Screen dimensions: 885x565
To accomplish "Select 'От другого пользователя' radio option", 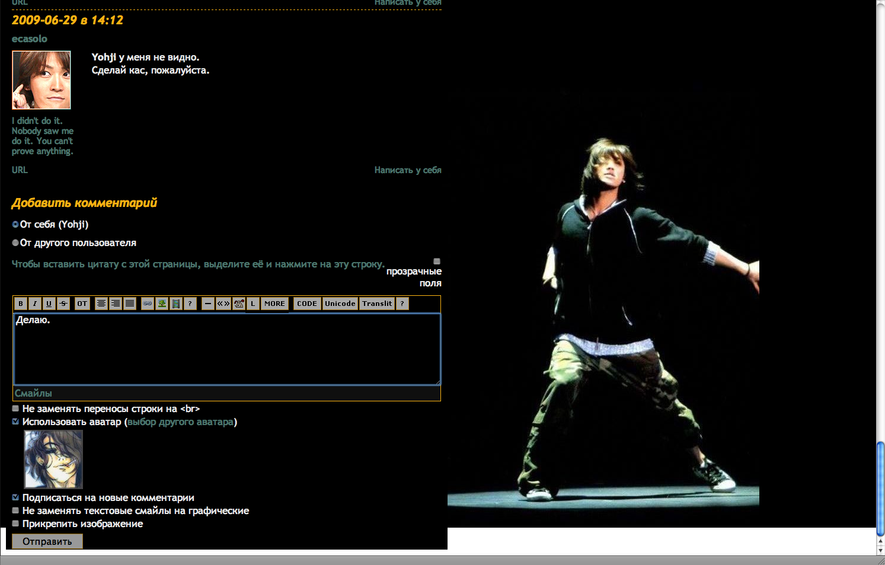I will [15, 243].
